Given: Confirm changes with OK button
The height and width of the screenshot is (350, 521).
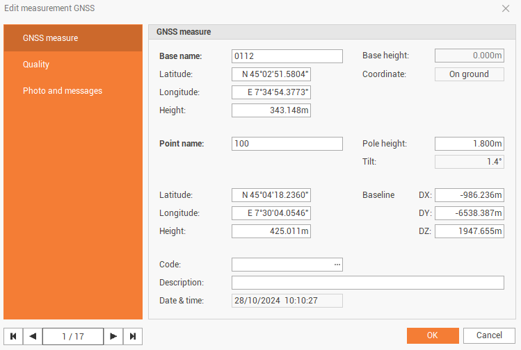Looking at the screenshot, I should tap(432, 336).
